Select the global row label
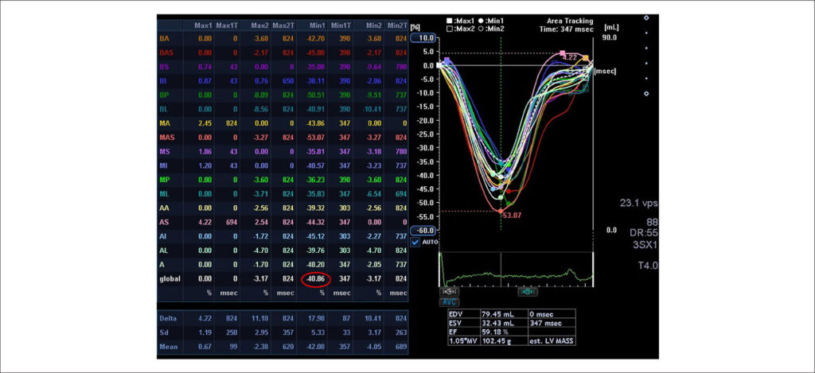 point(170,279)
